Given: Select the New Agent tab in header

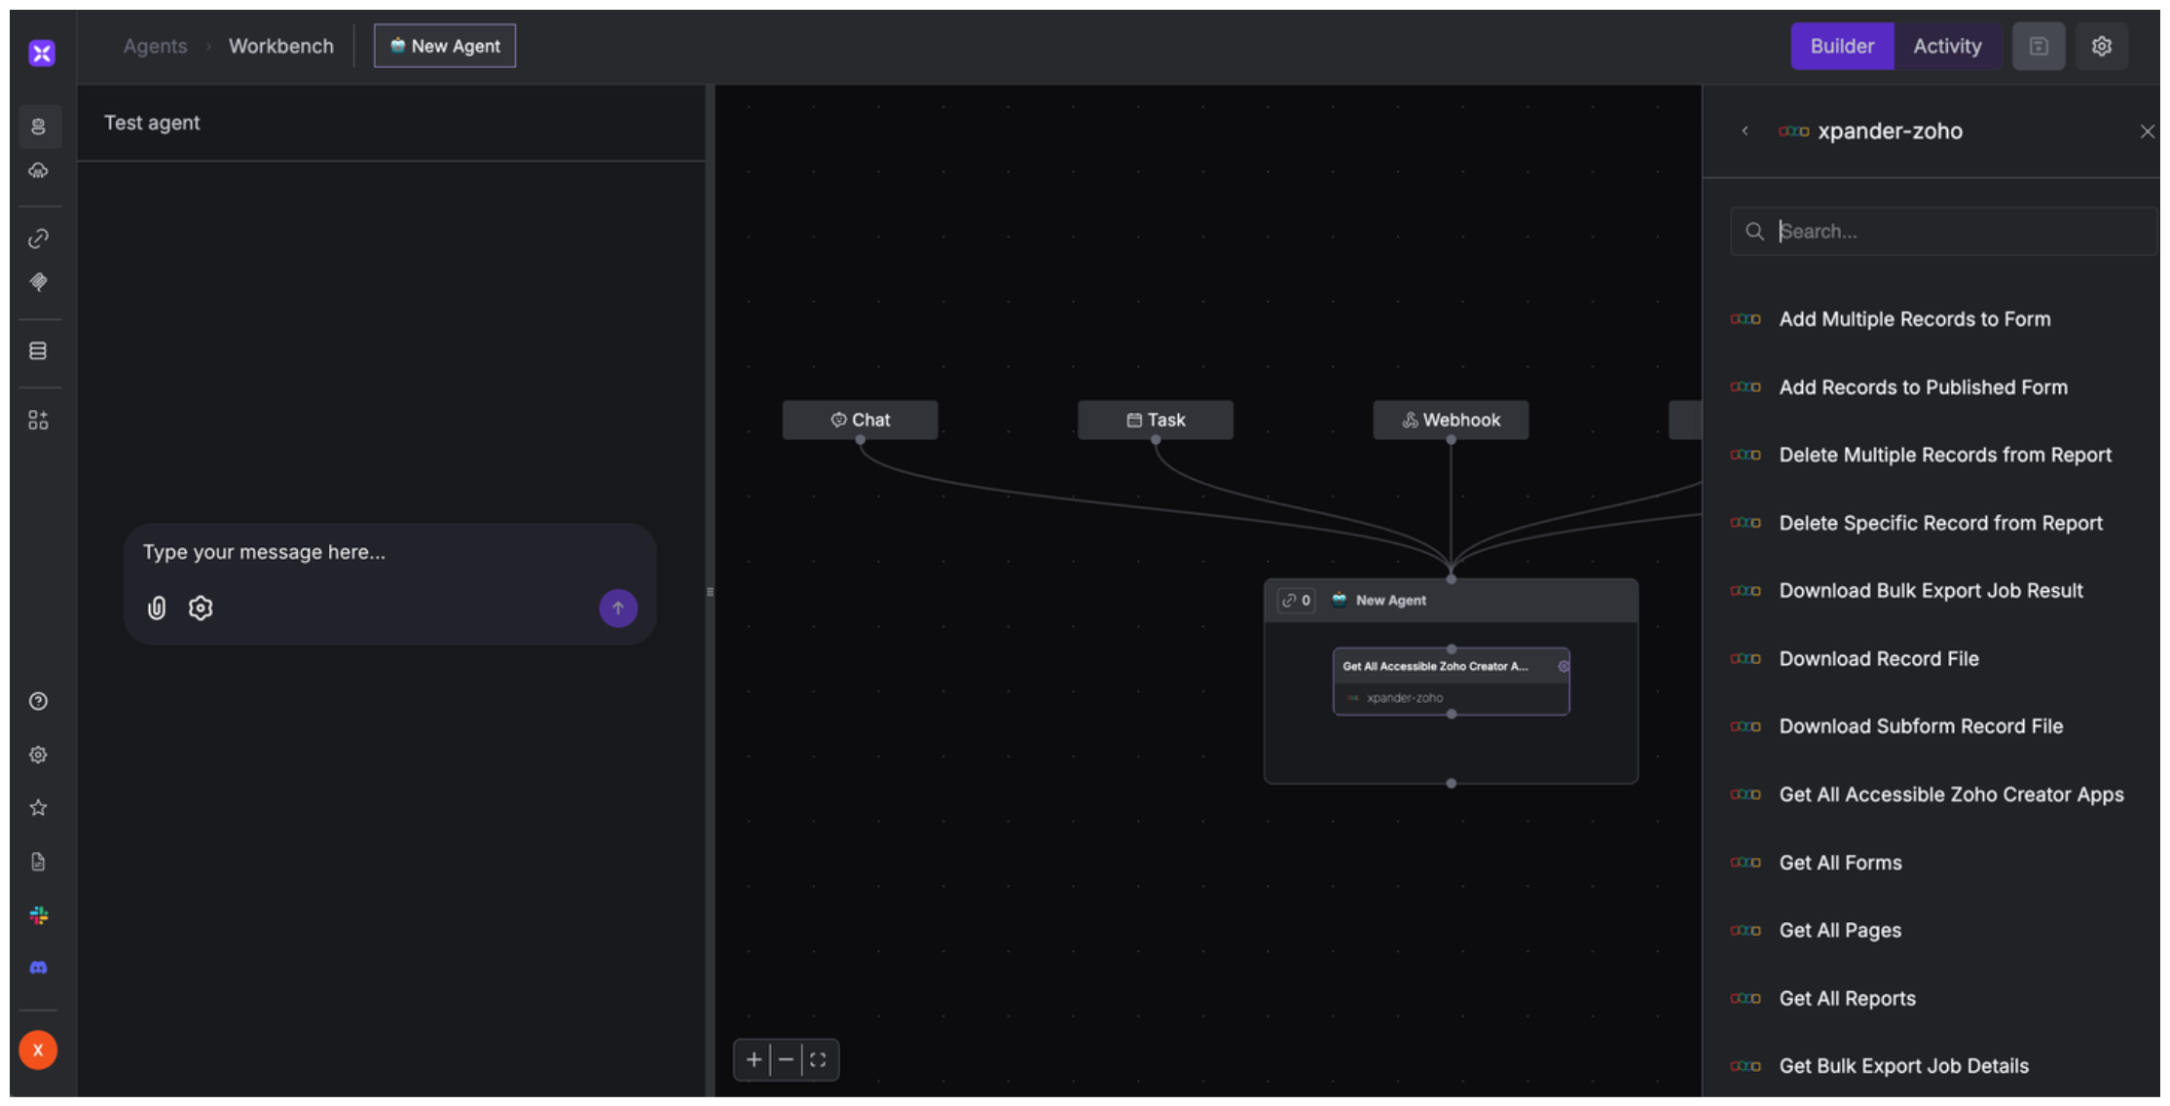Looking at the screenshot, I should click(445, 46).
